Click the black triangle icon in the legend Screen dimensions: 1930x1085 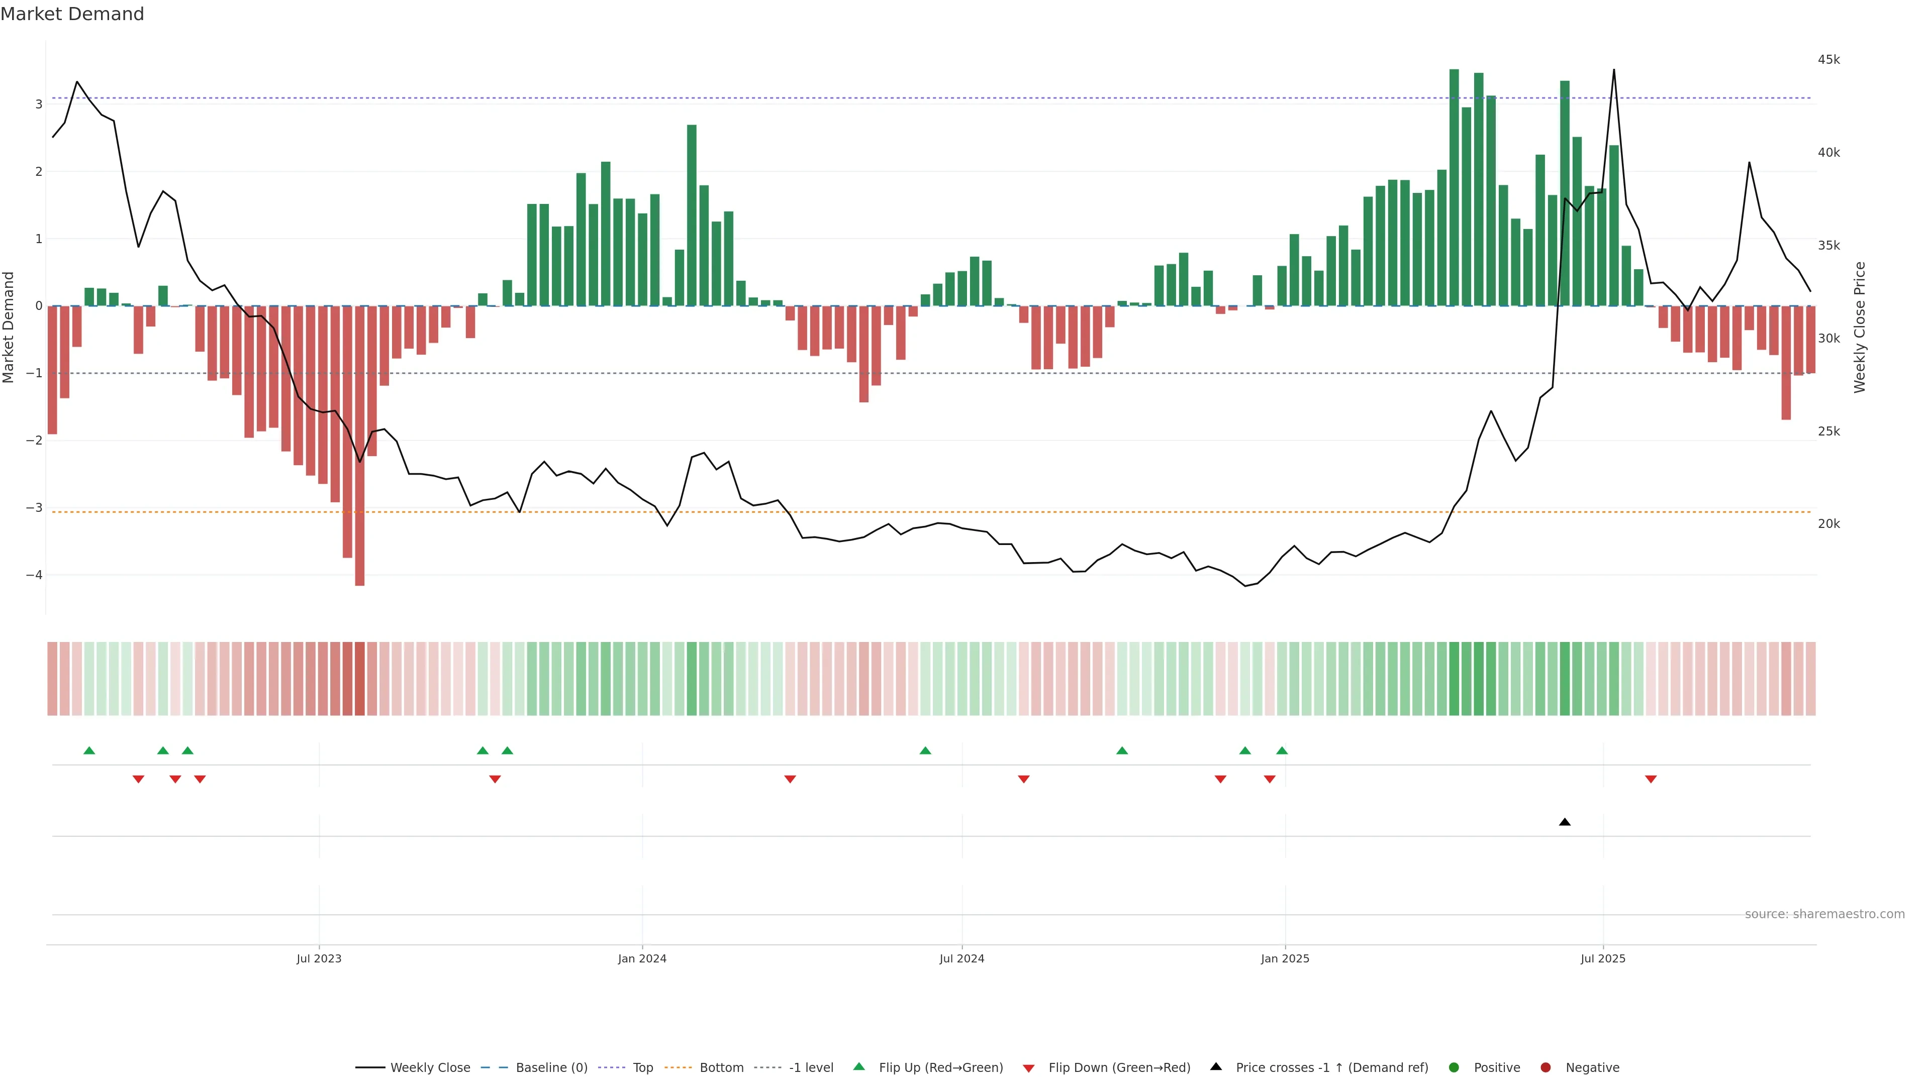coord(1216,1066)
